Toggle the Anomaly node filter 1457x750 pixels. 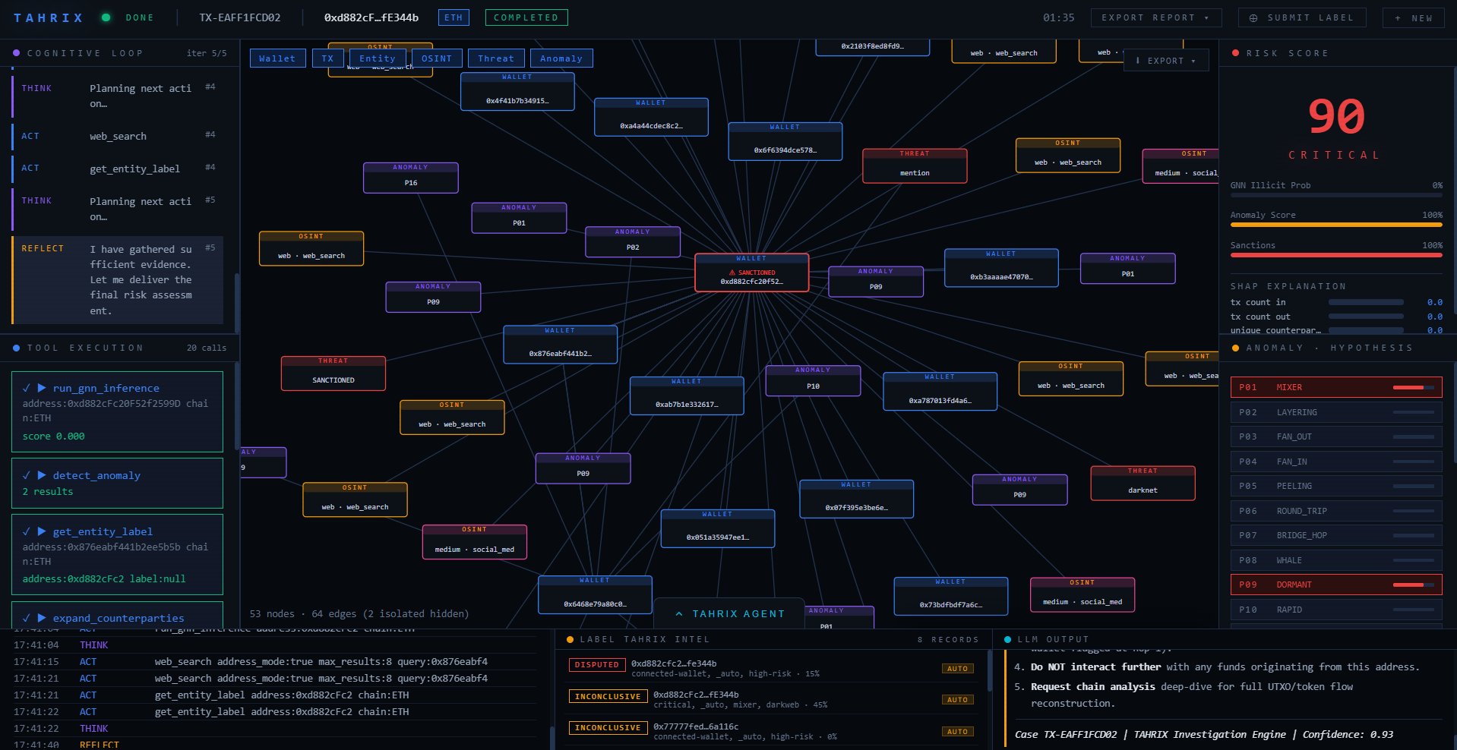[561, 58]
